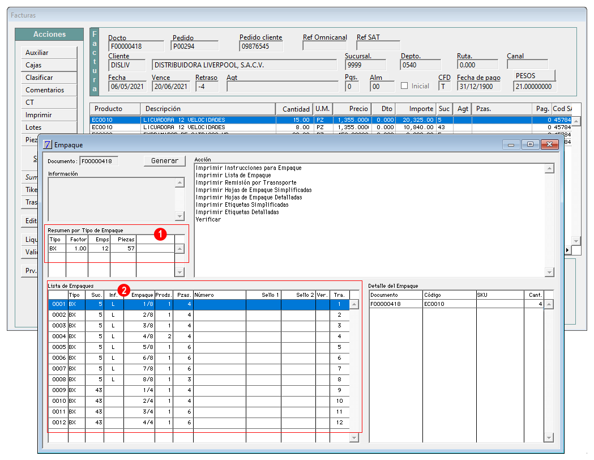Screen dimensions: 594x460
Task: Click Empaque column header in Lista de Empaques
Action: [x=139, y=295]
